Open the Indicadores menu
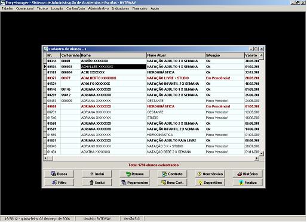 click(121, 8)
